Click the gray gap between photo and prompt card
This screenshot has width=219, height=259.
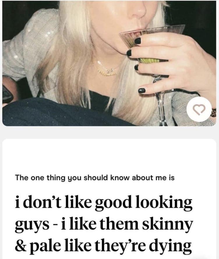coord(109,132)
